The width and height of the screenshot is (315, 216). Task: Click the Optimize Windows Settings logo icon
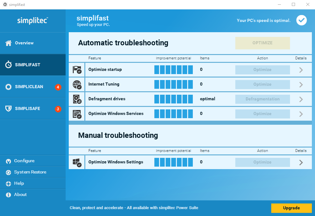[x=77, y=162]
